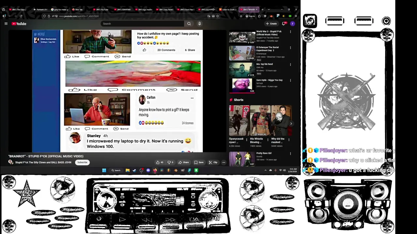The width and height of the screenshot is (417, 234).
Task: Open the browser application menu
Action: (x=295, y=16)
